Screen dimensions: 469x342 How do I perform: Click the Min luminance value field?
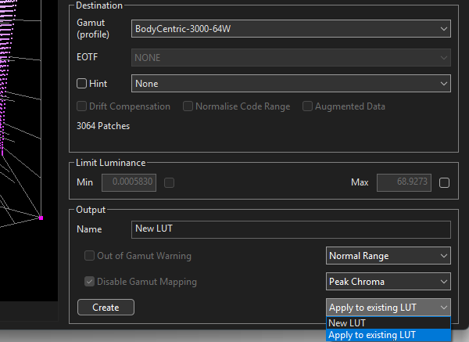[129, 182]
